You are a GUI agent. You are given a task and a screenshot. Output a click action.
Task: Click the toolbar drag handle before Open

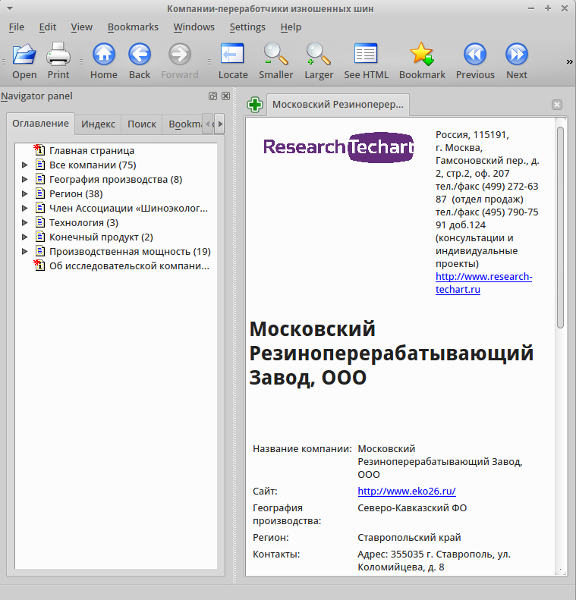click(x=4, y=61)
